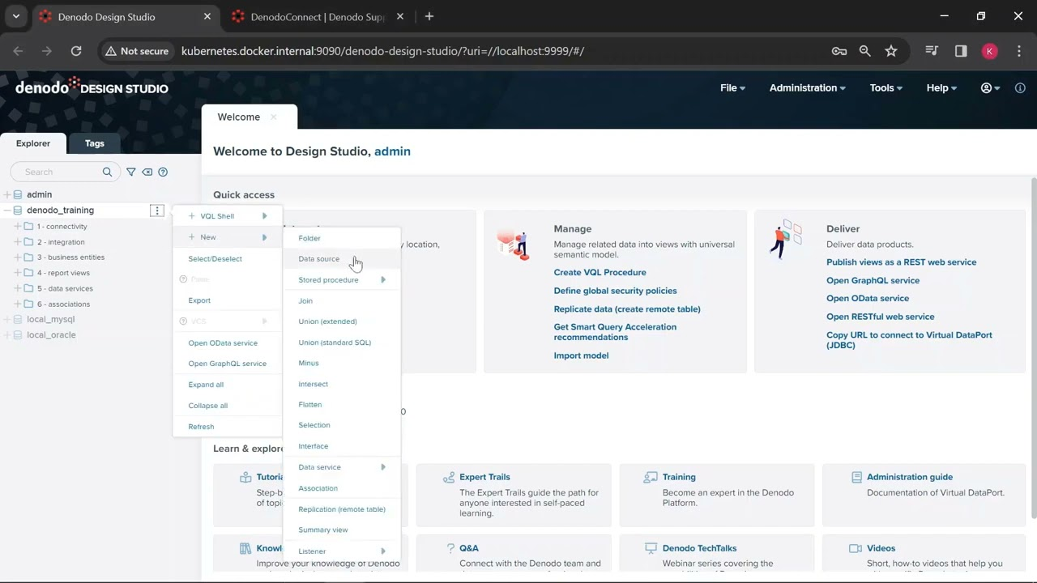Expand the 2 - integration folder
Image resolution: width=1037 pixels, height=583 pixels.
(x=17, y=242)
